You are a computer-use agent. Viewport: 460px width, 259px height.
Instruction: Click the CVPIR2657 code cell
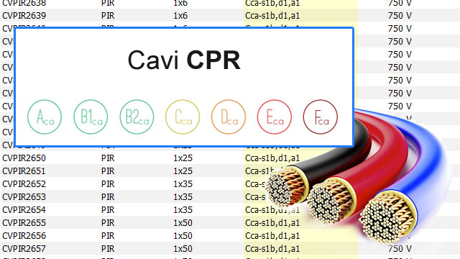pyautogui.click(x=24, y=249)
